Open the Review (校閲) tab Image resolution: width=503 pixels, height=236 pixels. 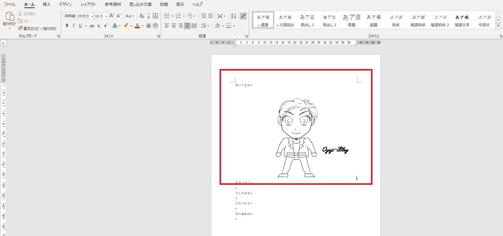pyautogui.click(x=164, y=4)
